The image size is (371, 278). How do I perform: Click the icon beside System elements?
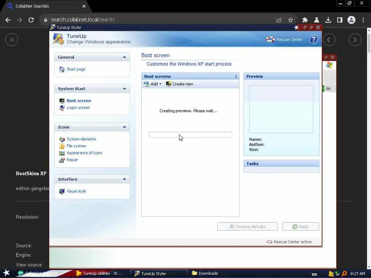click(62, 139)
